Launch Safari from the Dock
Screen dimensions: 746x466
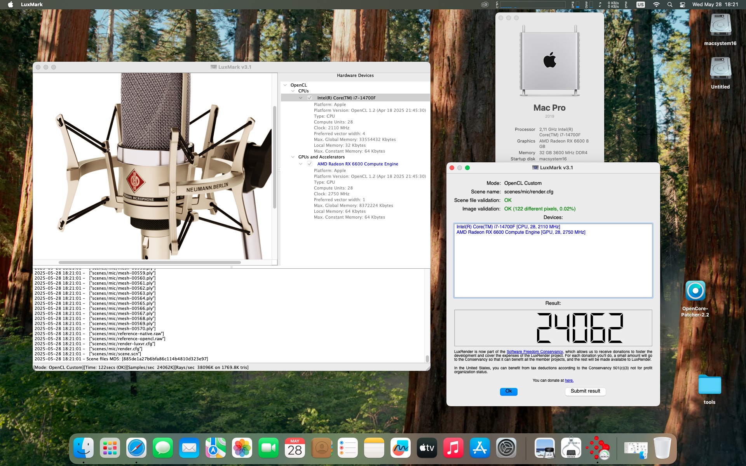[x=136, y=448]
